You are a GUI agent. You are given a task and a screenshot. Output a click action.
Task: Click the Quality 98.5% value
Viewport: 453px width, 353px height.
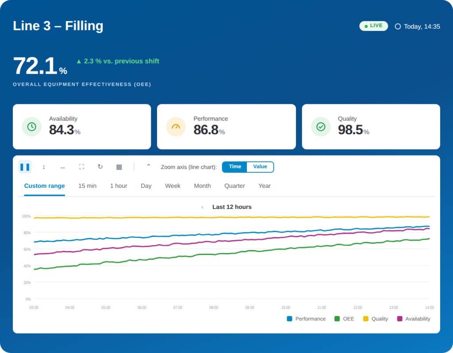point(353,130)
